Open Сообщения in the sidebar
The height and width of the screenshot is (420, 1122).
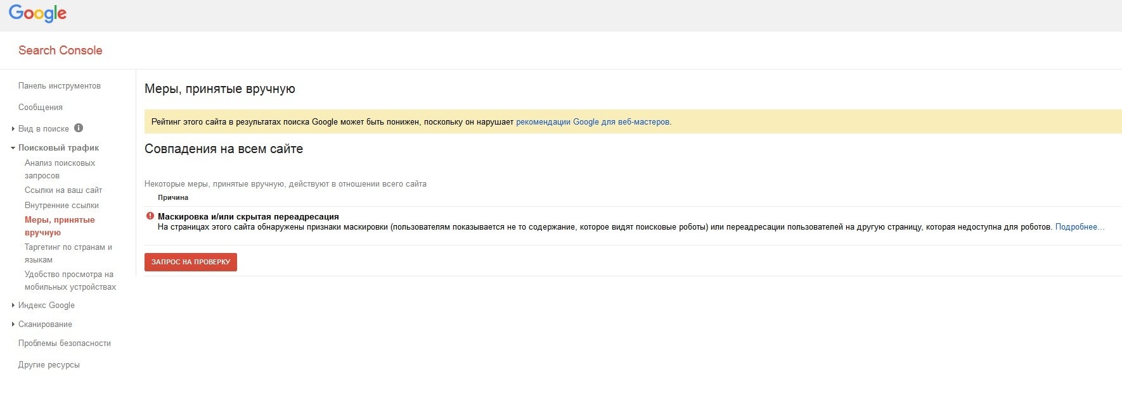[x=41, y=108]
